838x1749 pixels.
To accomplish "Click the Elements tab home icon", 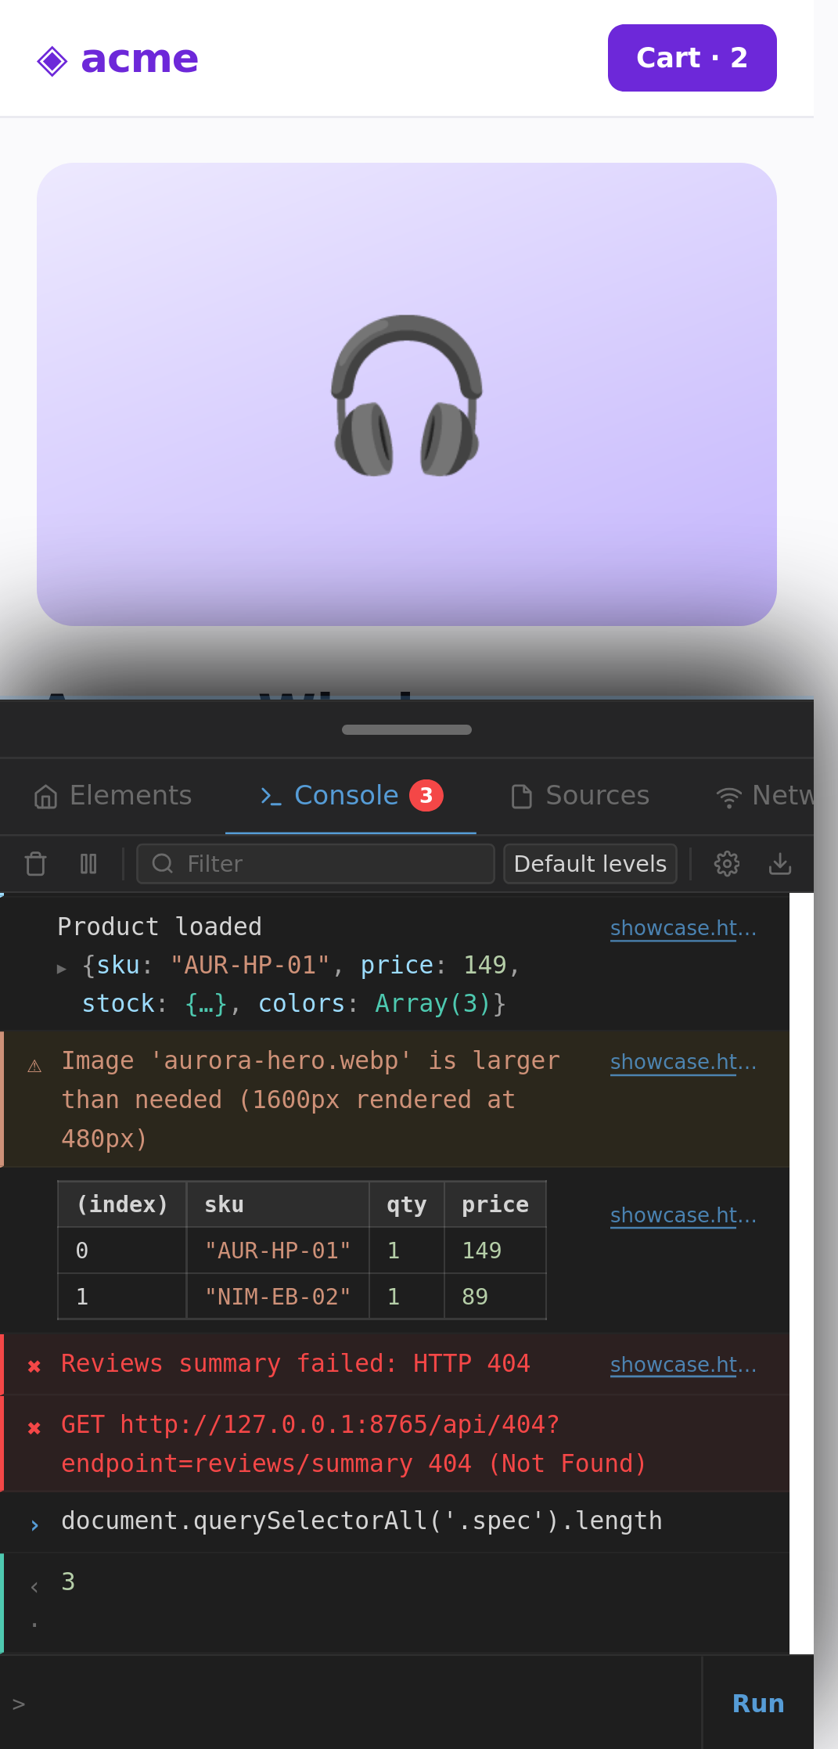I will click(x=46, y=797).
